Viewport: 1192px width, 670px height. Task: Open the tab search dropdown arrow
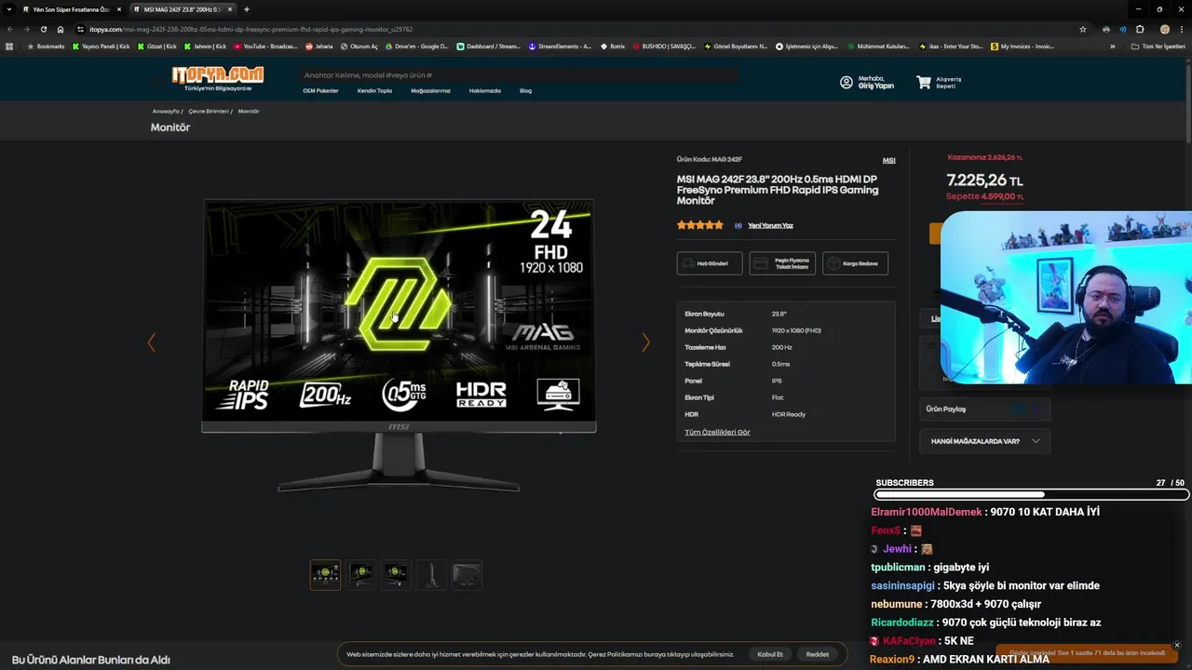coord(10,9)
